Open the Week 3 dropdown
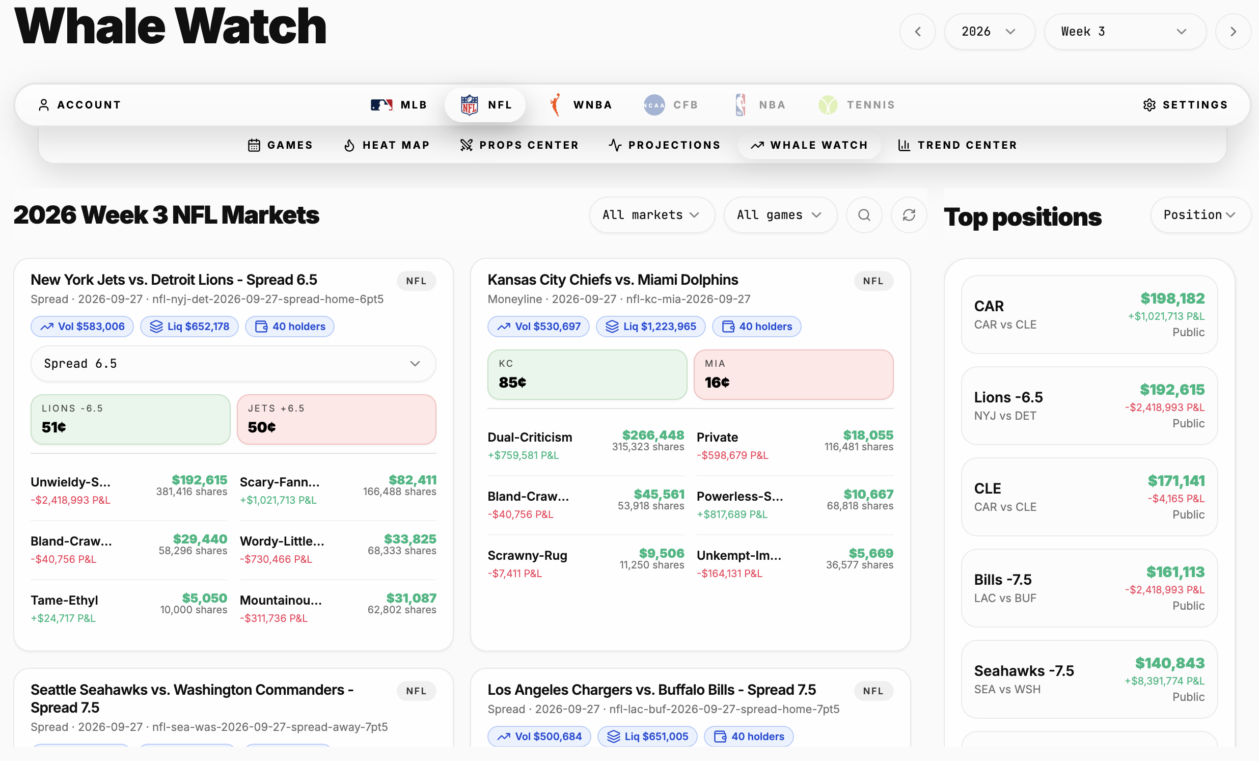This screenshot has width=1259, height=761. pyautogui.click(x=1125, y=32)
